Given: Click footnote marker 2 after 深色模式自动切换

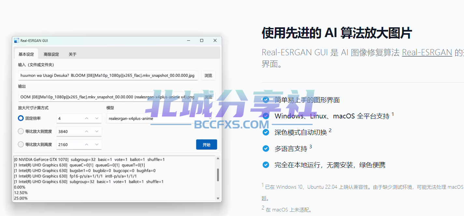Looking at the screenshot, I should [x=330, y=130].
